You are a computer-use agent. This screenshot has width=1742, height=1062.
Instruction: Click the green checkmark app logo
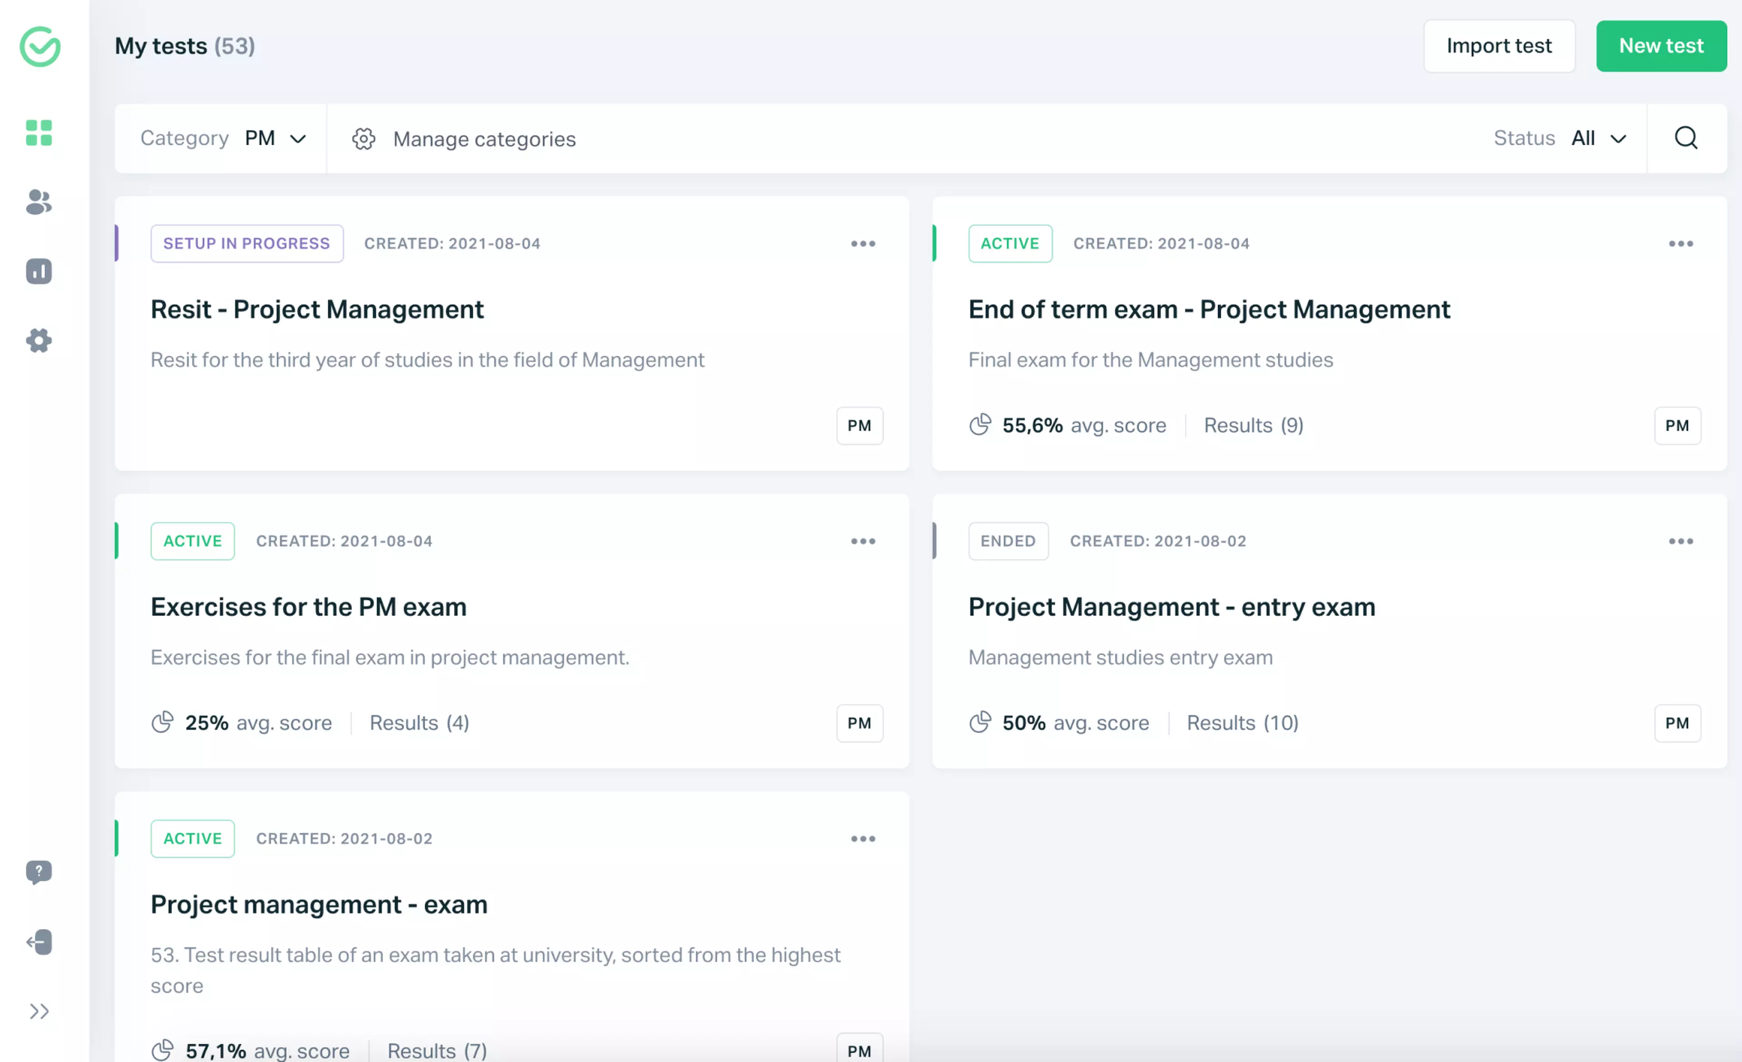coord(39,47)
